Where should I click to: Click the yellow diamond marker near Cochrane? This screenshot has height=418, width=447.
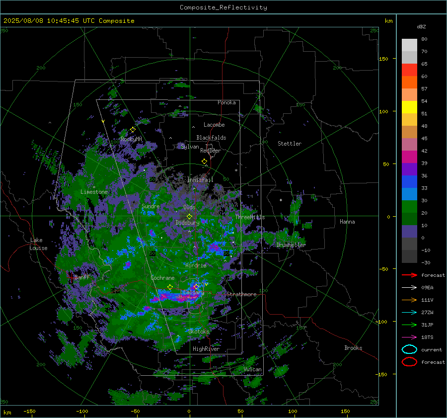(170, 287)
